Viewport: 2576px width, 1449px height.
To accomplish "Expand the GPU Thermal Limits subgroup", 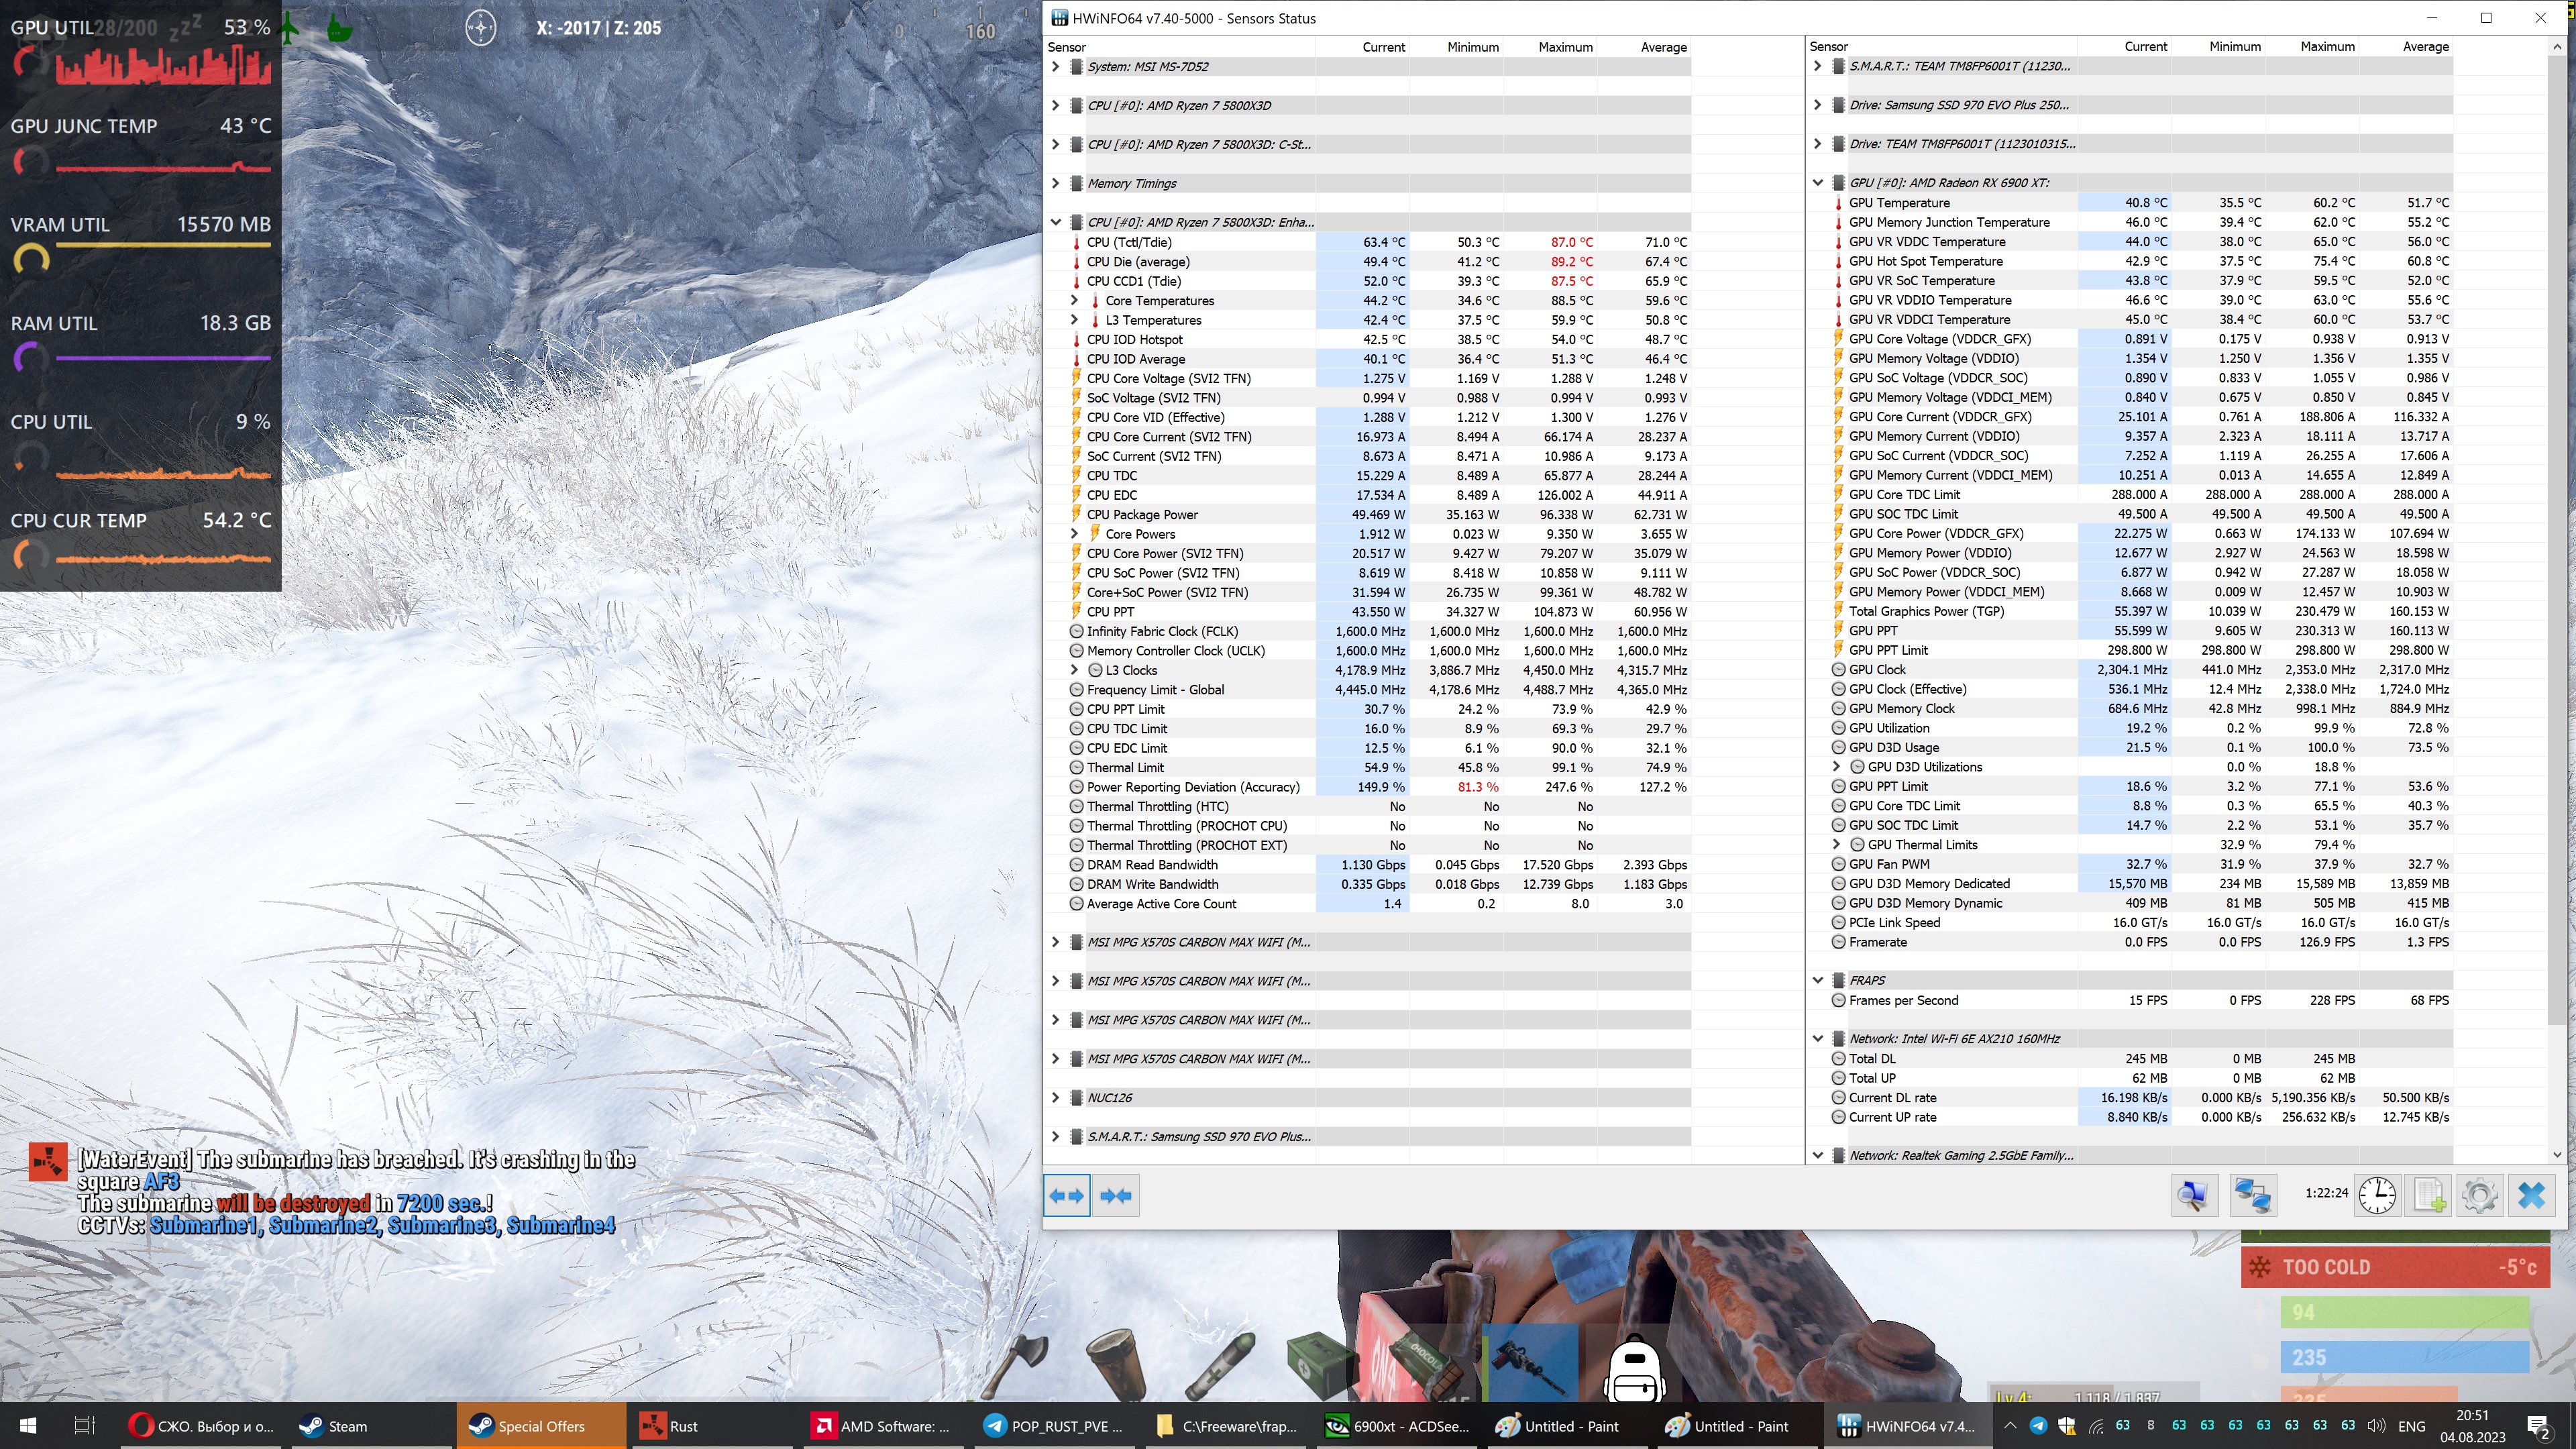I will (x=1836, y=844).
